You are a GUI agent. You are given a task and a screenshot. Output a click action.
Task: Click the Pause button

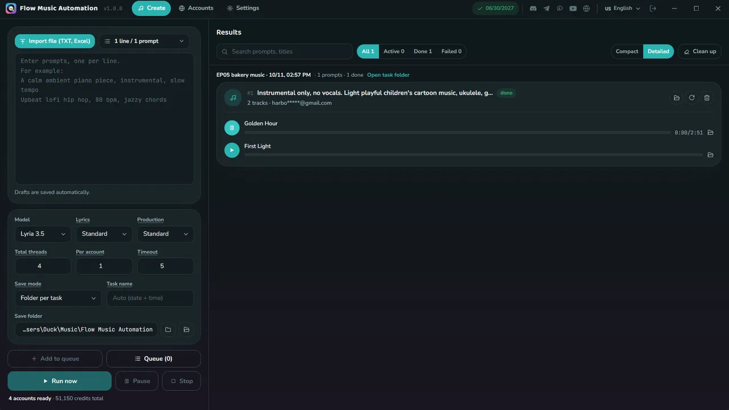point(137,381)
